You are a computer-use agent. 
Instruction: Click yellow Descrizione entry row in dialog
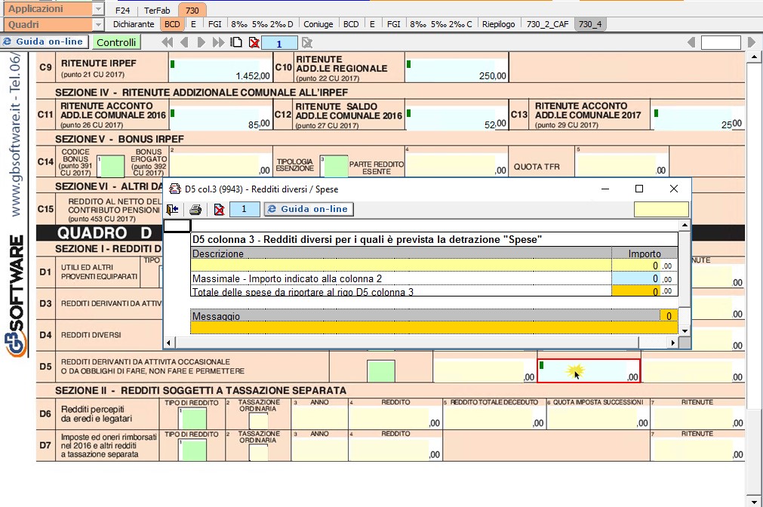[401, 265]
